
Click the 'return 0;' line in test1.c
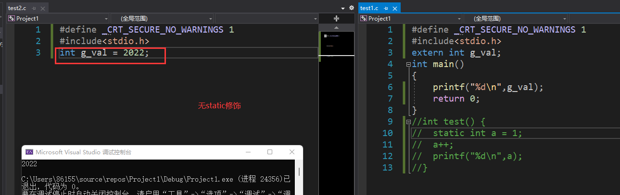tap(456, 99)
